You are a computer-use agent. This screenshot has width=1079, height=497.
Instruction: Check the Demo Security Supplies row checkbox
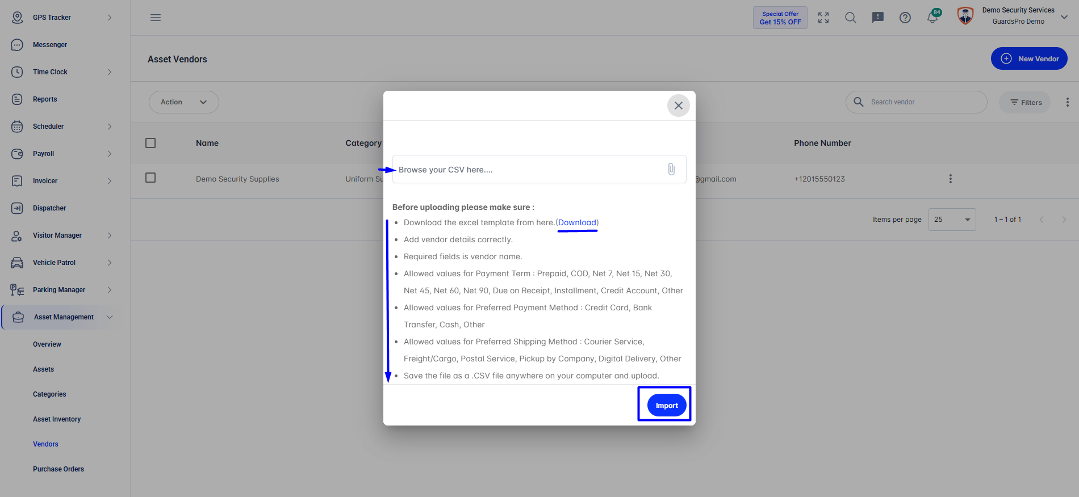[x=150, y=178]
